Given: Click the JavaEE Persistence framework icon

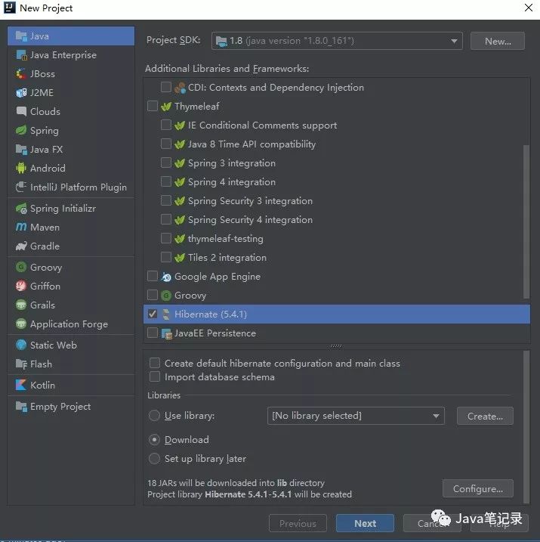Looking at the screenshot, I should [166, 333].
